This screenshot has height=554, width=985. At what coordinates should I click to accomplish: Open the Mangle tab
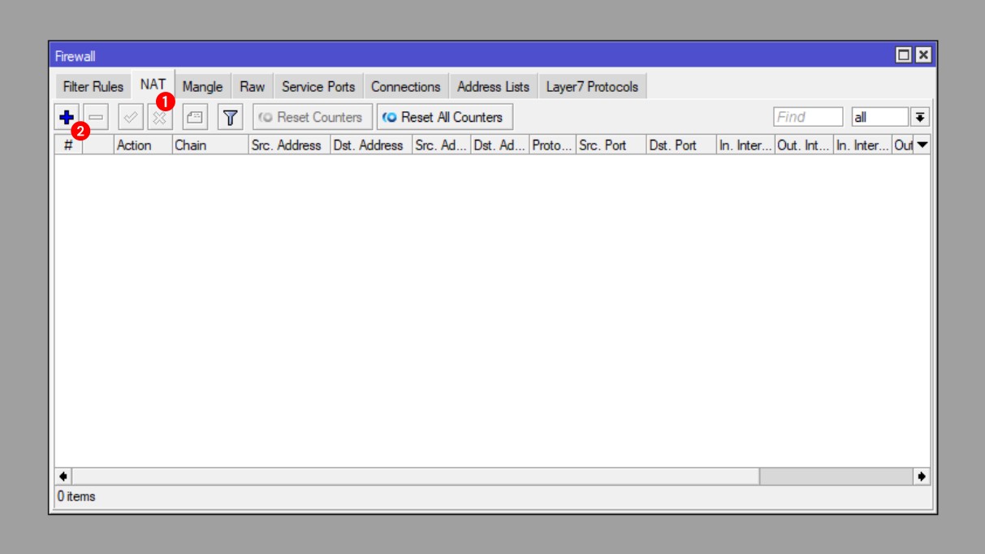point(202,87)
